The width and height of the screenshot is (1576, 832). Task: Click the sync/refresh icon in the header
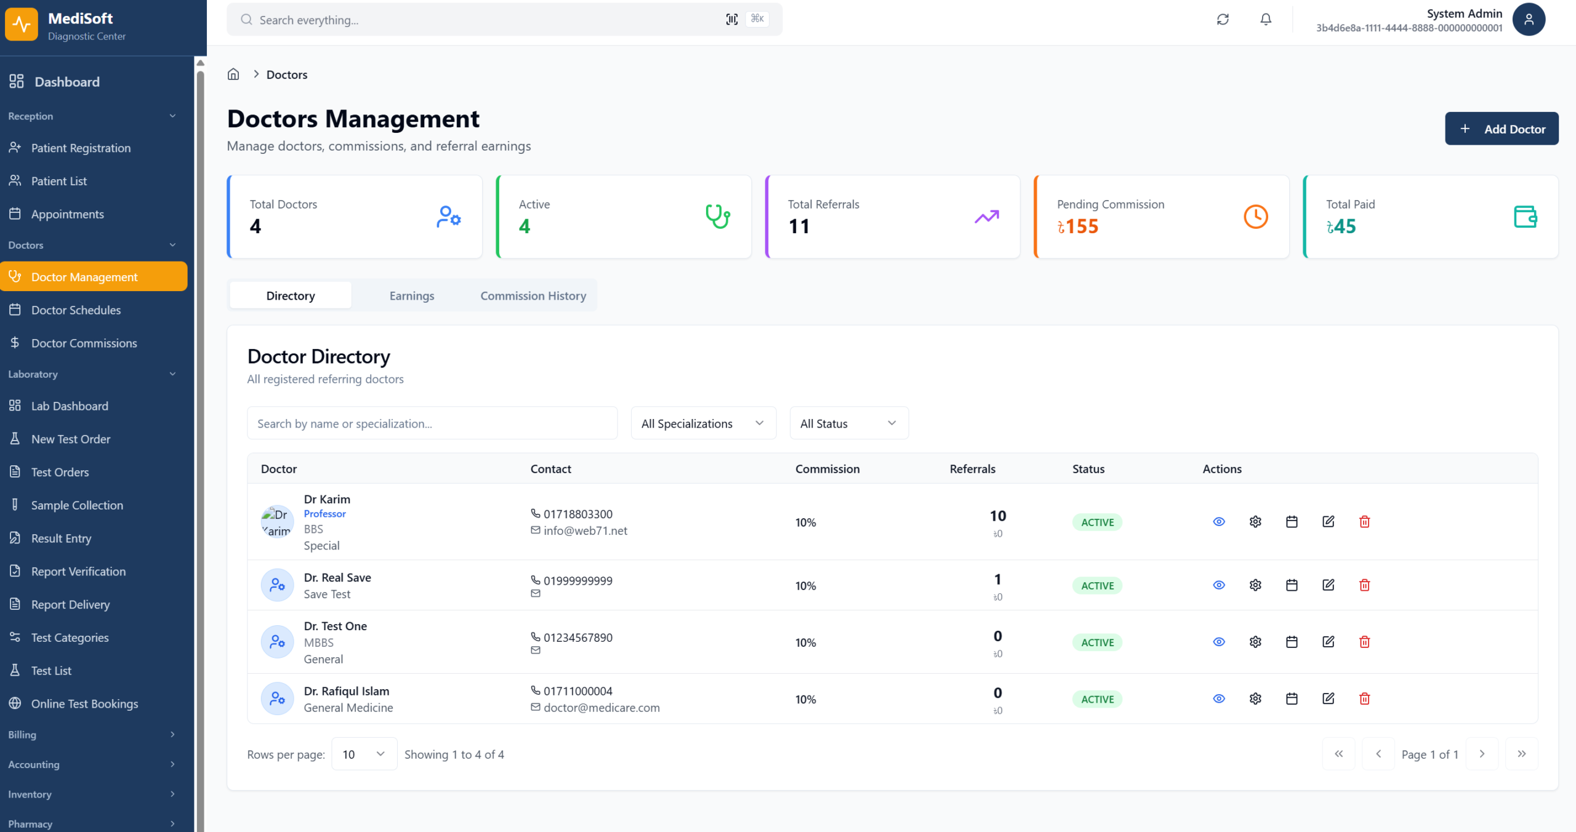(x=1223, y=19)
